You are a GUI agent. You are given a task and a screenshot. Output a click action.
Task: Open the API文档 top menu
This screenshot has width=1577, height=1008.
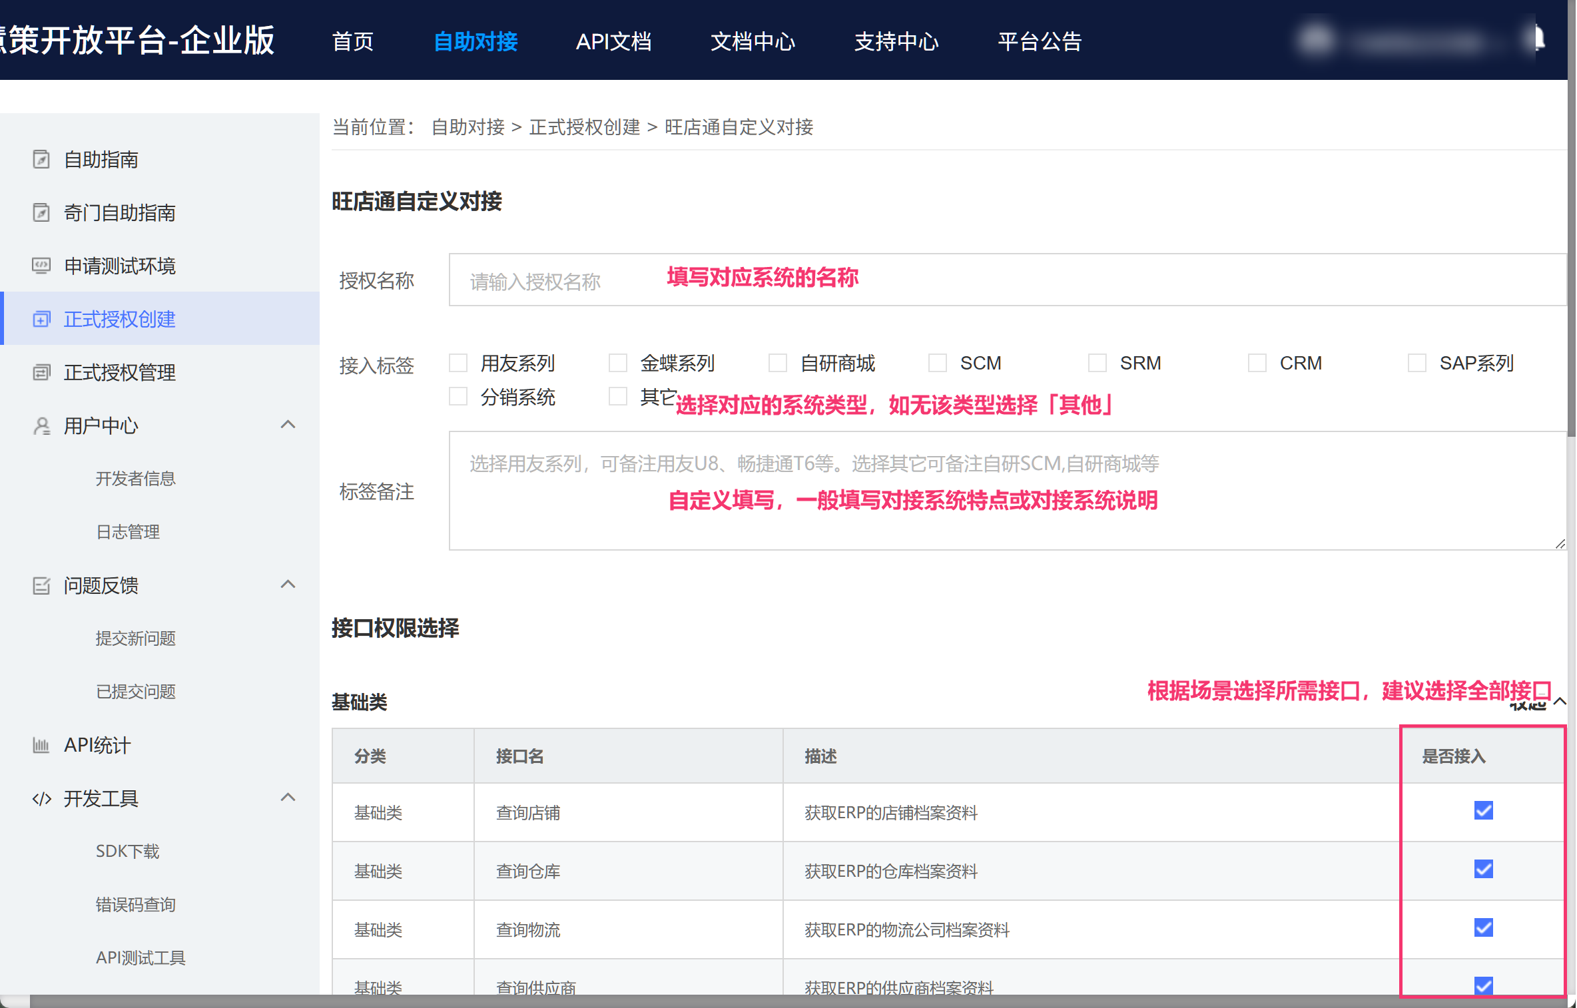point(613,41)
